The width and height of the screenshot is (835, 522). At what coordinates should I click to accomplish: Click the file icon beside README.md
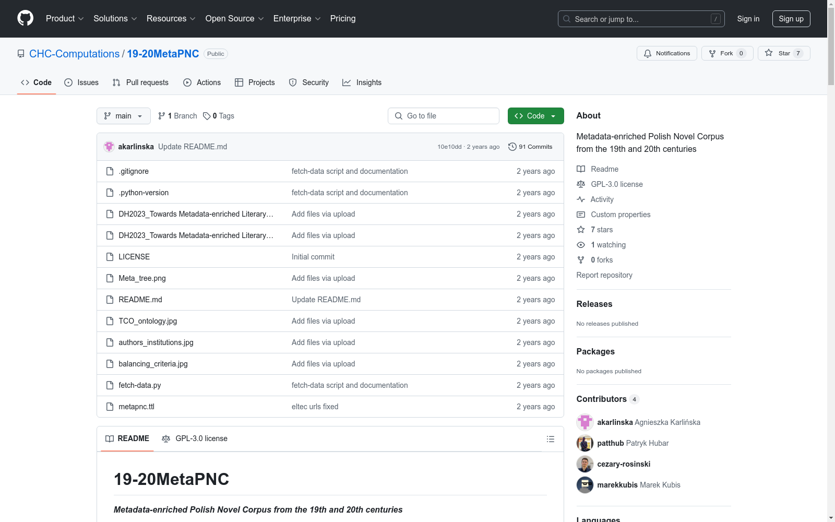point(110,300)
